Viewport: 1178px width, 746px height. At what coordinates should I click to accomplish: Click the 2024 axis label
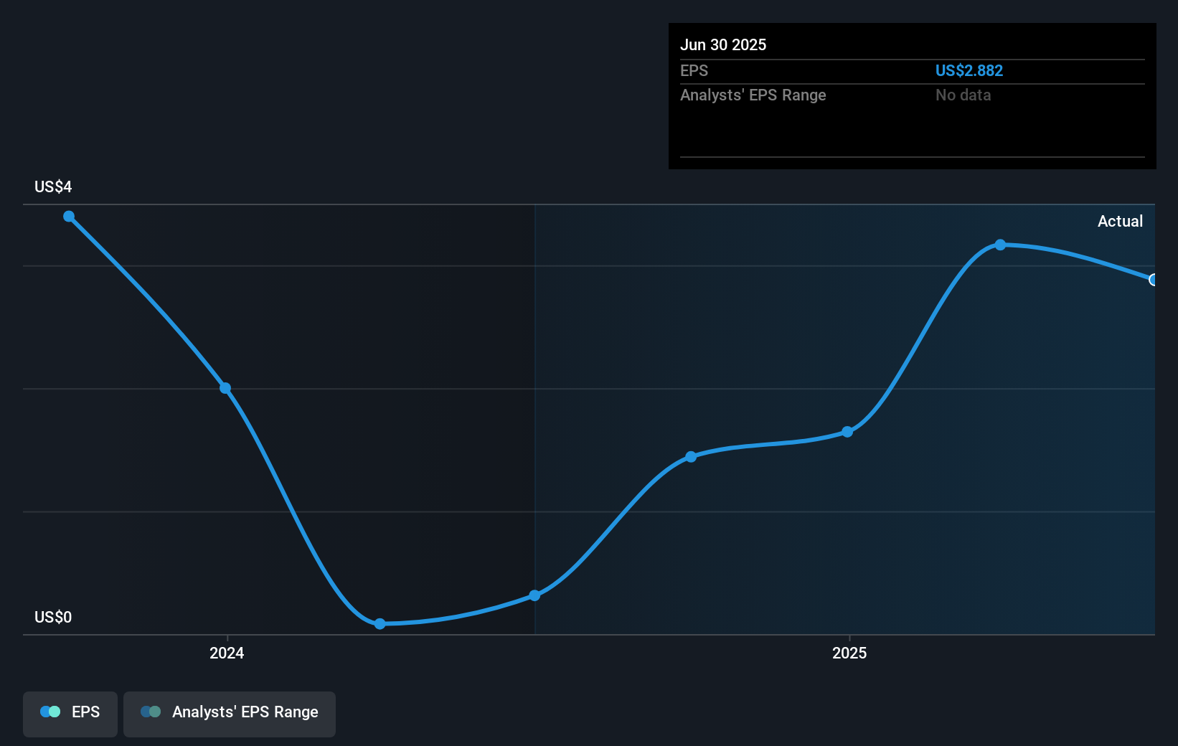(227, 653)
